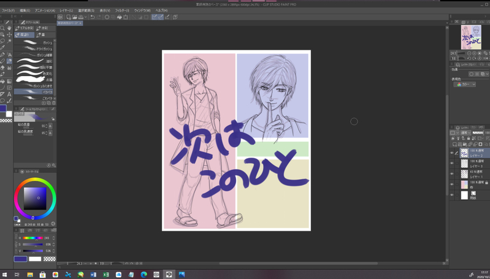490x279 pixels.
Task: Click the undo arrow in toolbar
Action: pyautogui.click(x=92, y=17)
